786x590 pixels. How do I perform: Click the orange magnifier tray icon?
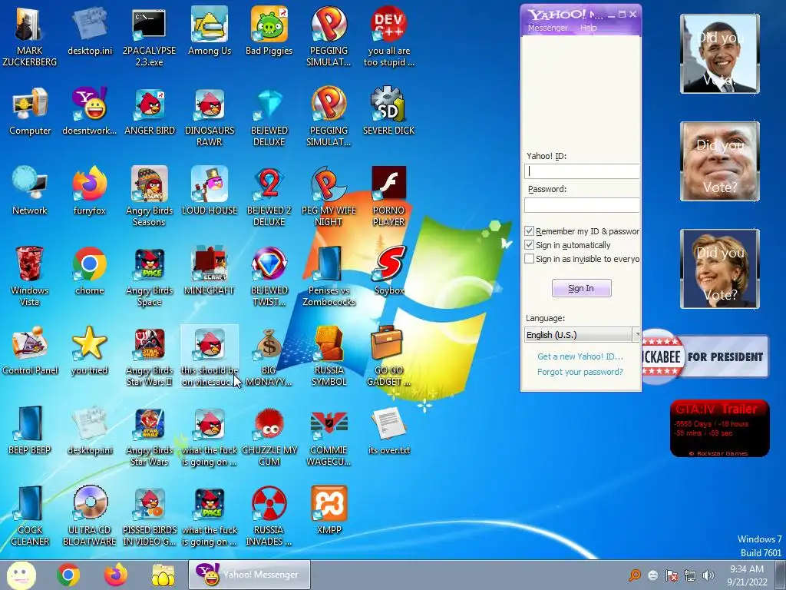635,575
